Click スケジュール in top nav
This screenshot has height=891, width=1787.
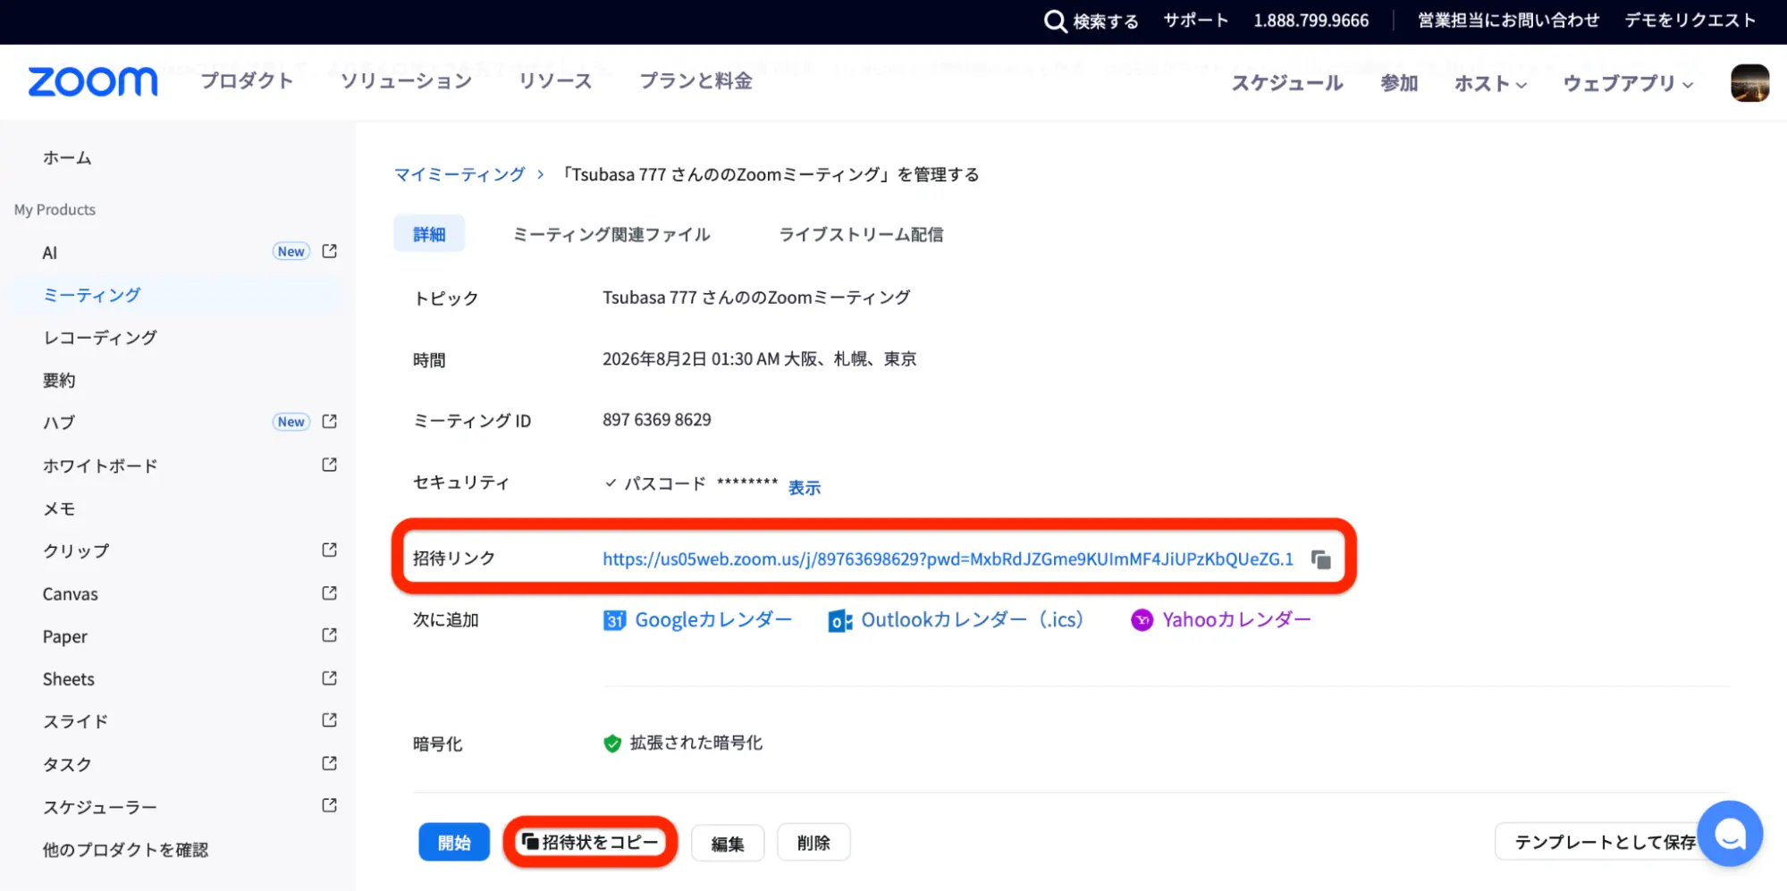point(1287,83)
